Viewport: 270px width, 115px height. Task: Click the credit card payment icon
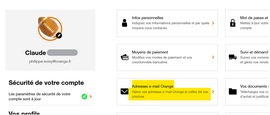[125, 57]
